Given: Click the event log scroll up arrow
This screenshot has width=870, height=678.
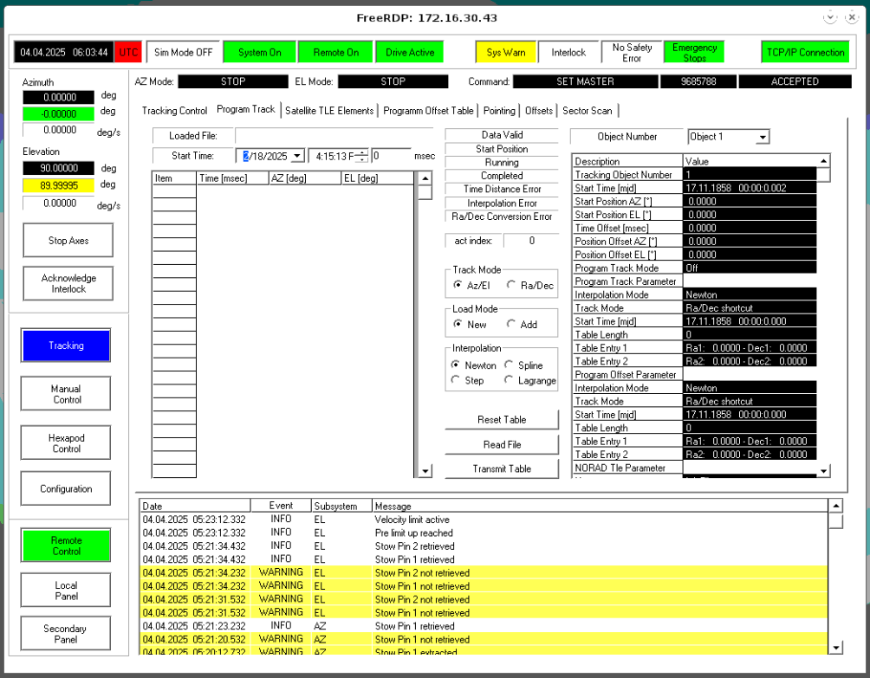Looking at the screenshot, I should 835,506.
